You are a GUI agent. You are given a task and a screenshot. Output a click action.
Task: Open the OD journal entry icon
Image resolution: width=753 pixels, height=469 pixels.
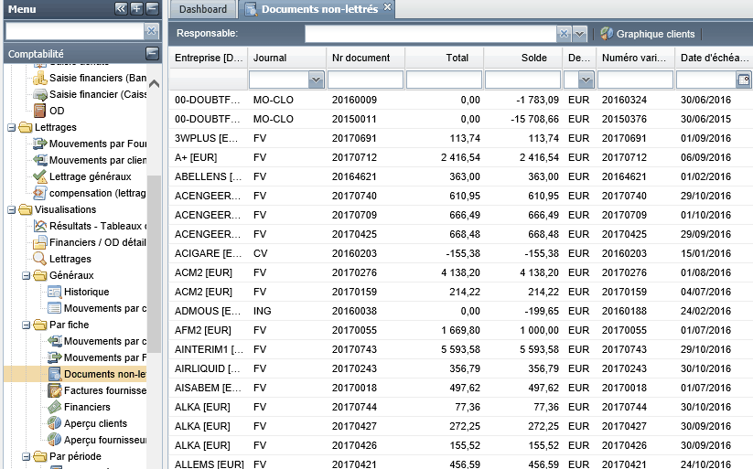pyautogui.click(x=40, y=111)
